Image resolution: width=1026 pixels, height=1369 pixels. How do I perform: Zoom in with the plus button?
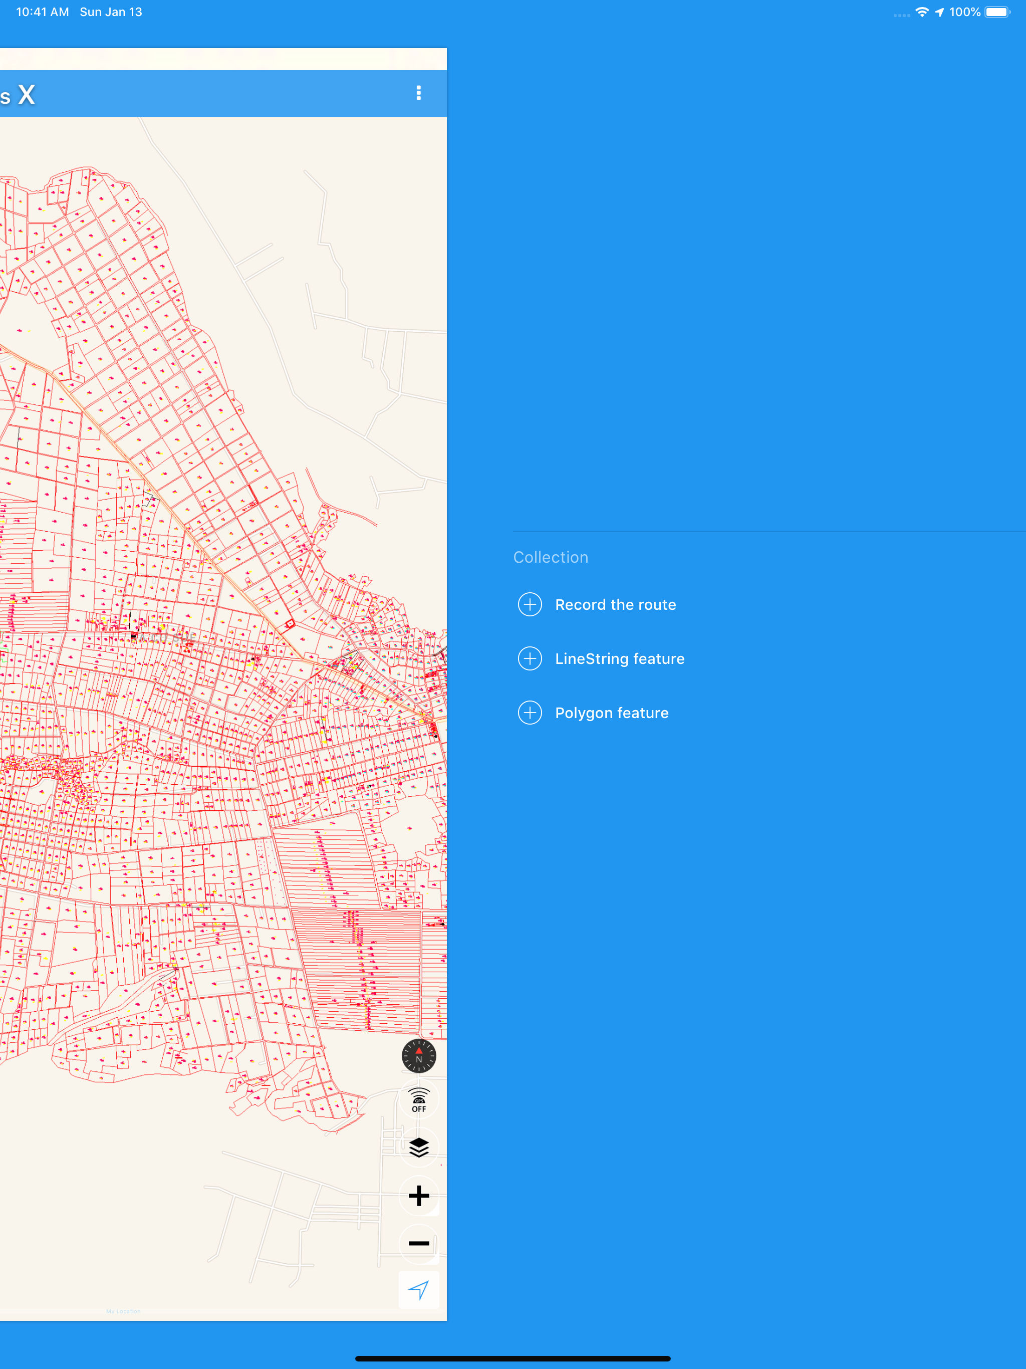(x=419, y=1195)
